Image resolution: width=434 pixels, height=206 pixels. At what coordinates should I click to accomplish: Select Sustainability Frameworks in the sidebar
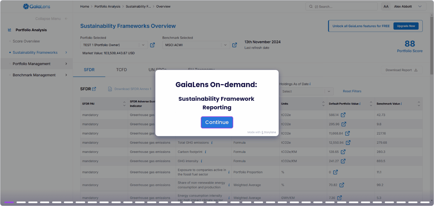[35, 52]
